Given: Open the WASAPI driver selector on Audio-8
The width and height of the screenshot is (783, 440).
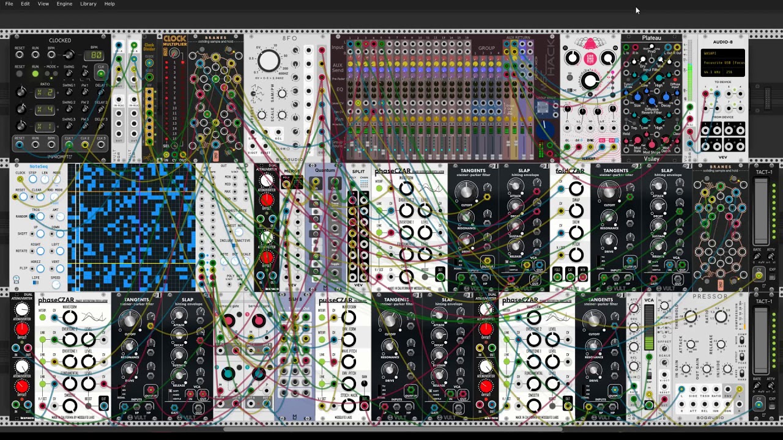Looking at the screenshot, I should pos(722,54).
